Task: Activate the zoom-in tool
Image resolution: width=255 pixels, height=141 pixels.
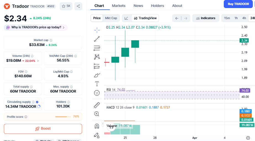Action: point(97,114)
